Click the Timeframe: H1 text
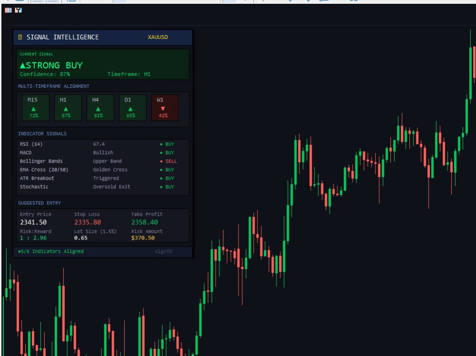This screenshot has height=356, width=476. coord(129,74)
